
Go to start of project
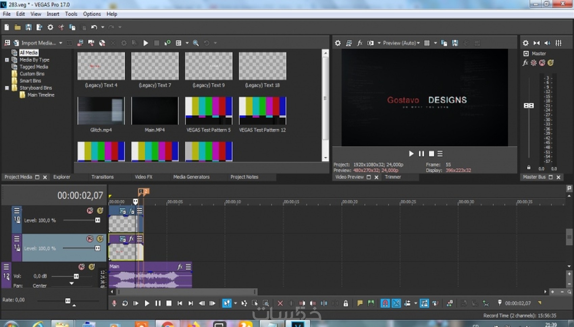tap(180, 303)
